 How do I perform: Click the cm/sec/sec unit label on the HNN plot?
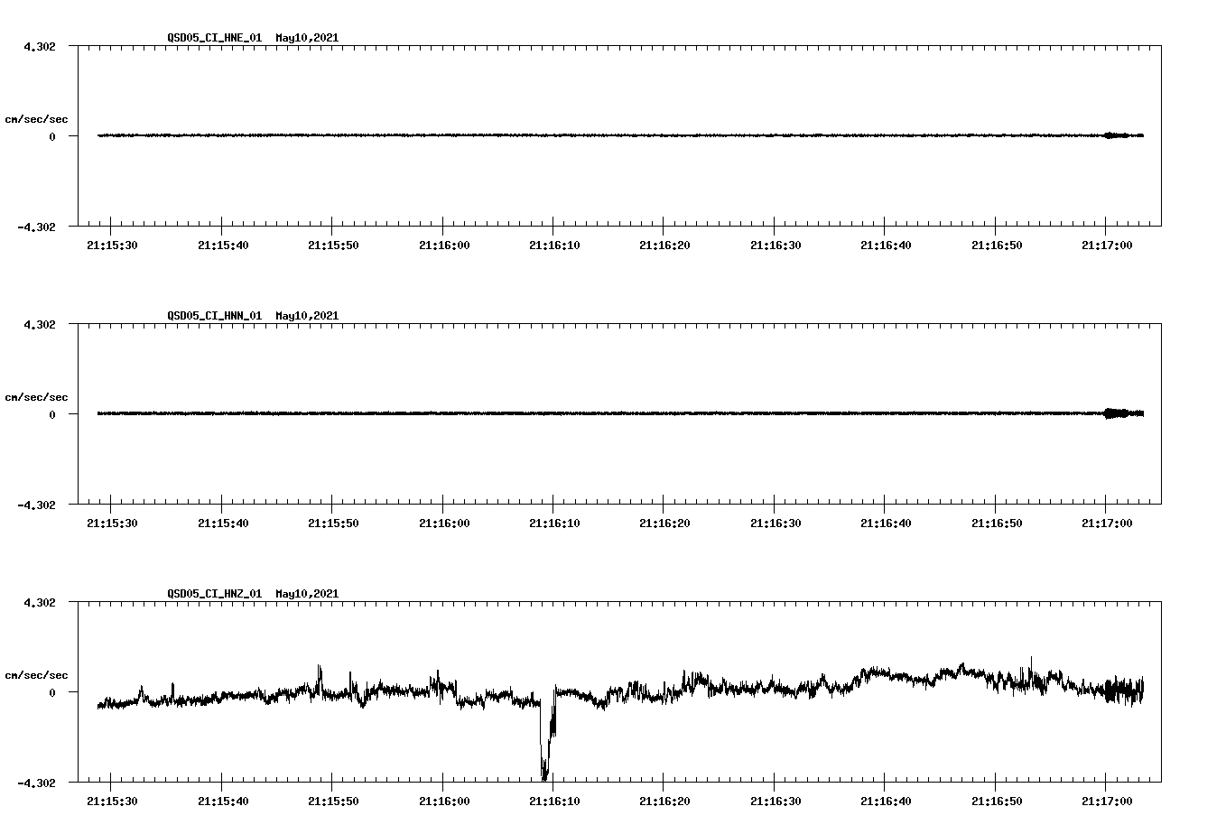[36, 396]
